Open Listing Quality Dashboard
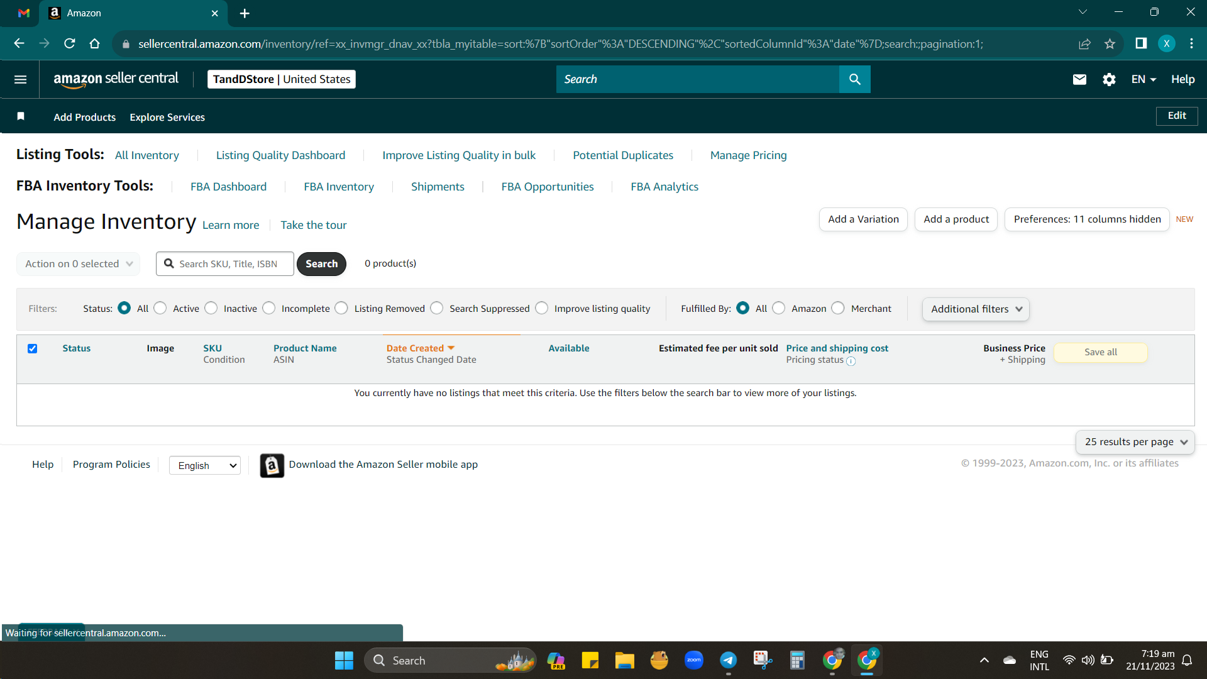1207x679 pixels. point(280,155)
